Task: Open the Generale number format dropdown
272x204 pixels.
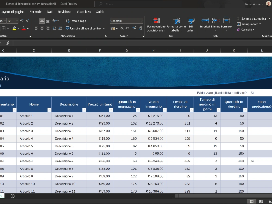Action: (126, 21)
